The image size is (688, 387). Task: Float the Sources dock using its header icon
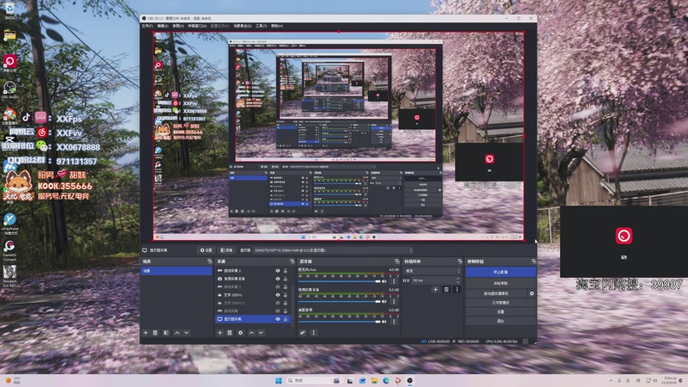(x=292, y=261)
